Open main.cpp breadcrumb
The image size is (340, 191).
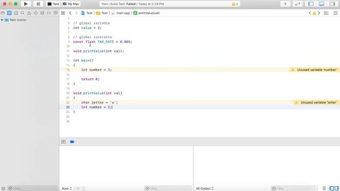coord(121,13)
